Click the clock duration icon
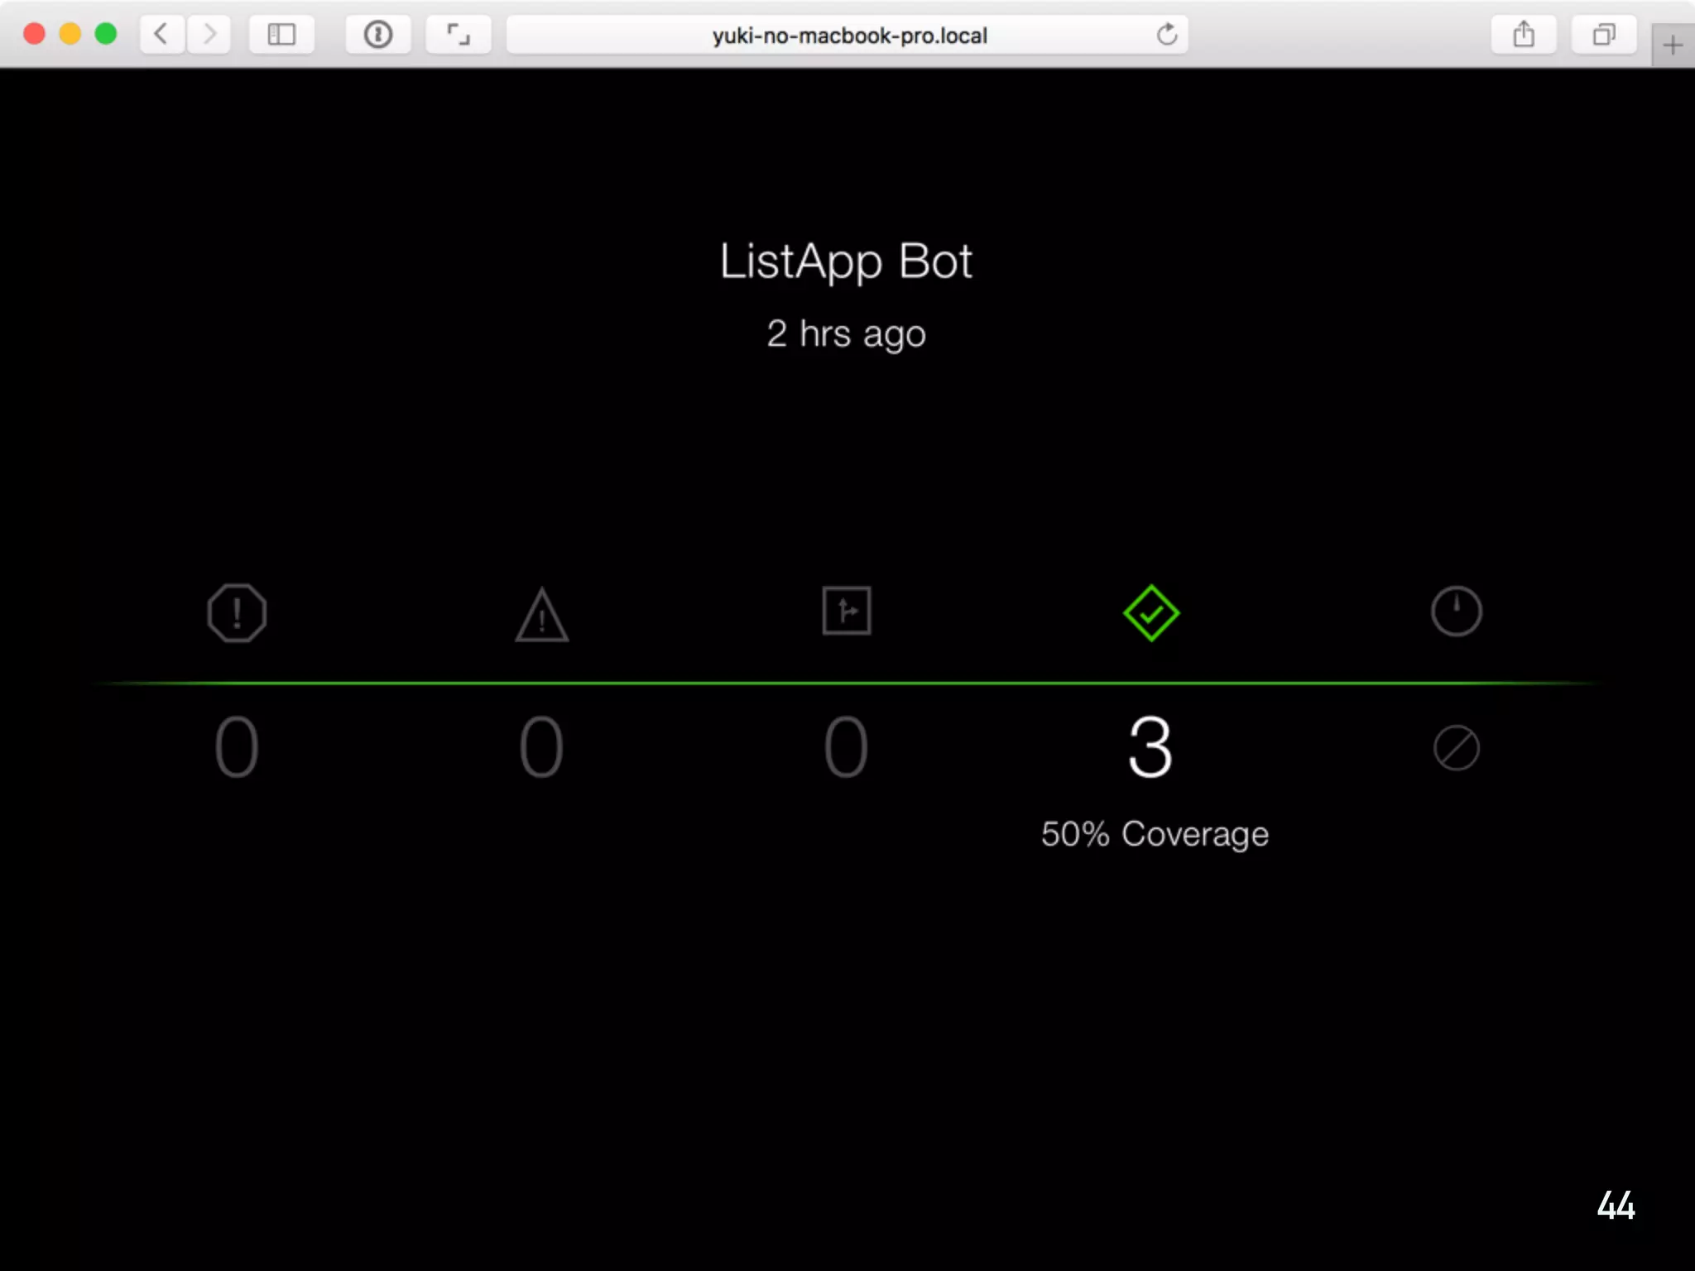Image resolution: width=1695 pixels, height=1271 pixels. click(x=1456, y=612)
